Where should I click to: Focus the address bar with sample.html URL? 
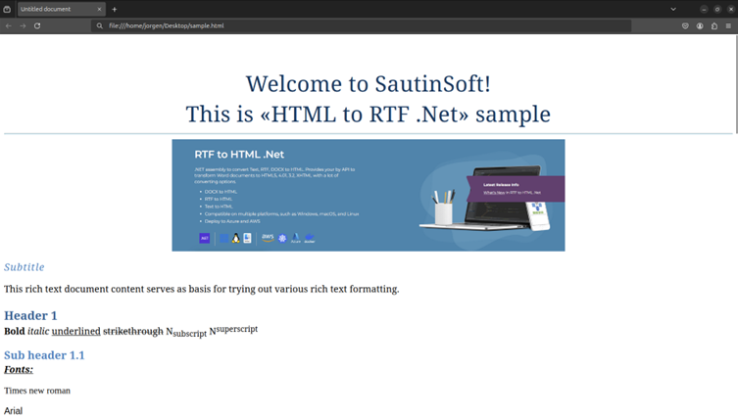coord(362,25)
